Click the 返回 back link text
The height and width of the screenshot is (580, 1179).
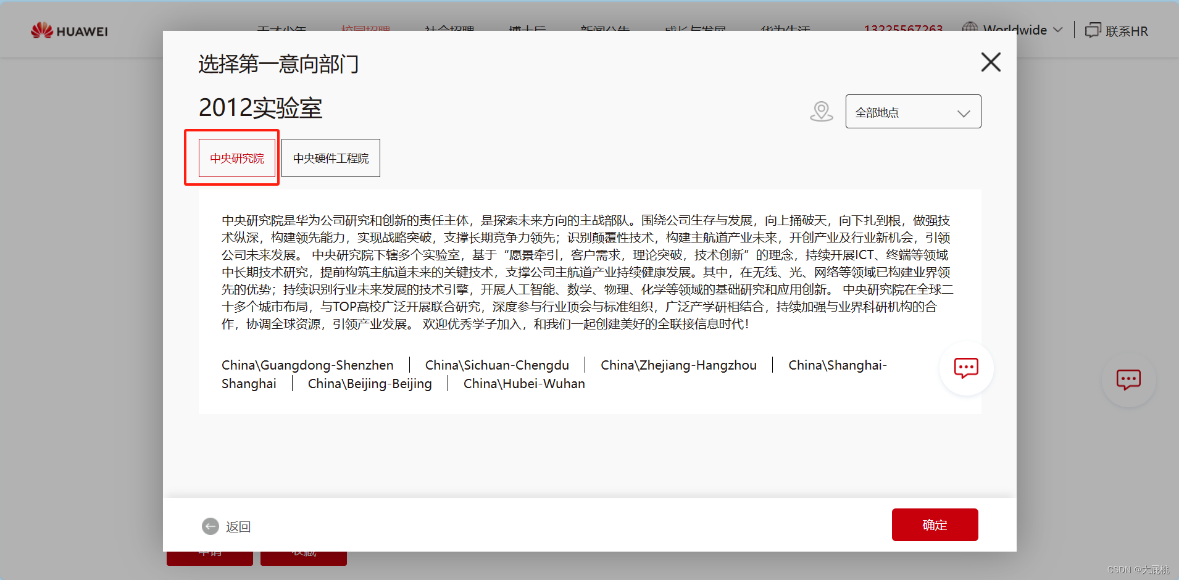click(238, 527)
